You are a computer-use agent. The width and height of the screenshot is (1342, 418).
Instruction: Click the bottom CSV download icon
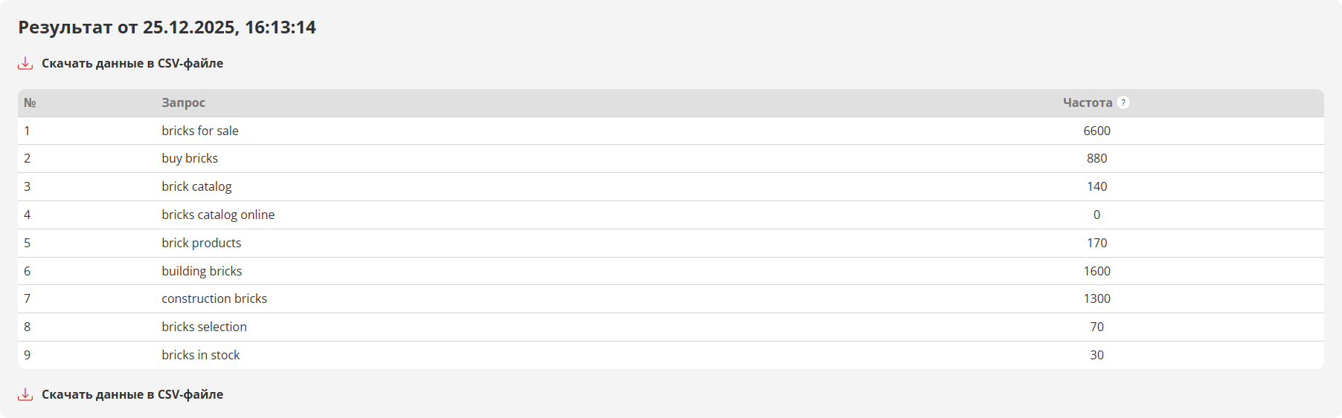(x=25, y=394)
